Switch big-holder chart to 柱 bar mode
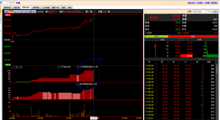 click(x=21, y=67)
